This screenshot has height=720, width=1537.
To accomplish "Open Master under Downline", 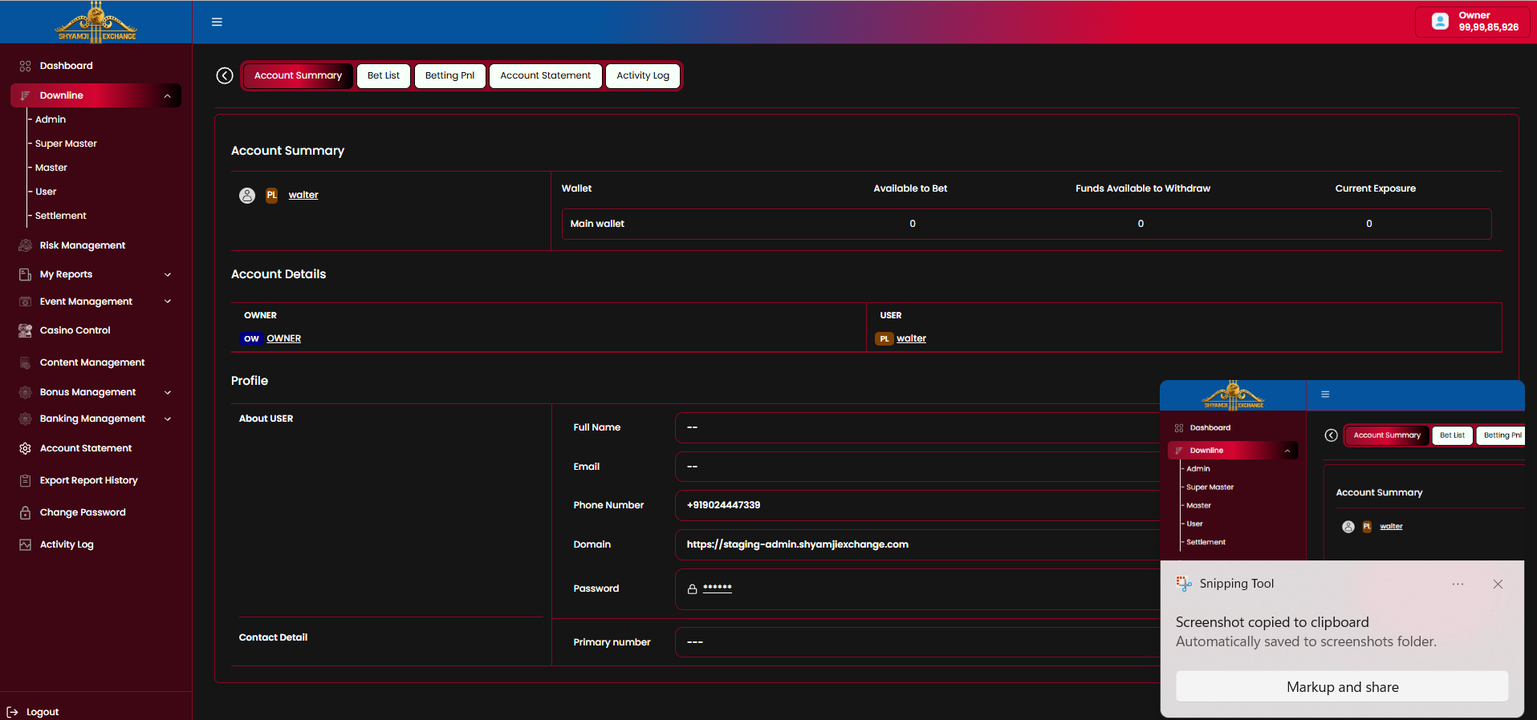I will [x=51, y=168].
